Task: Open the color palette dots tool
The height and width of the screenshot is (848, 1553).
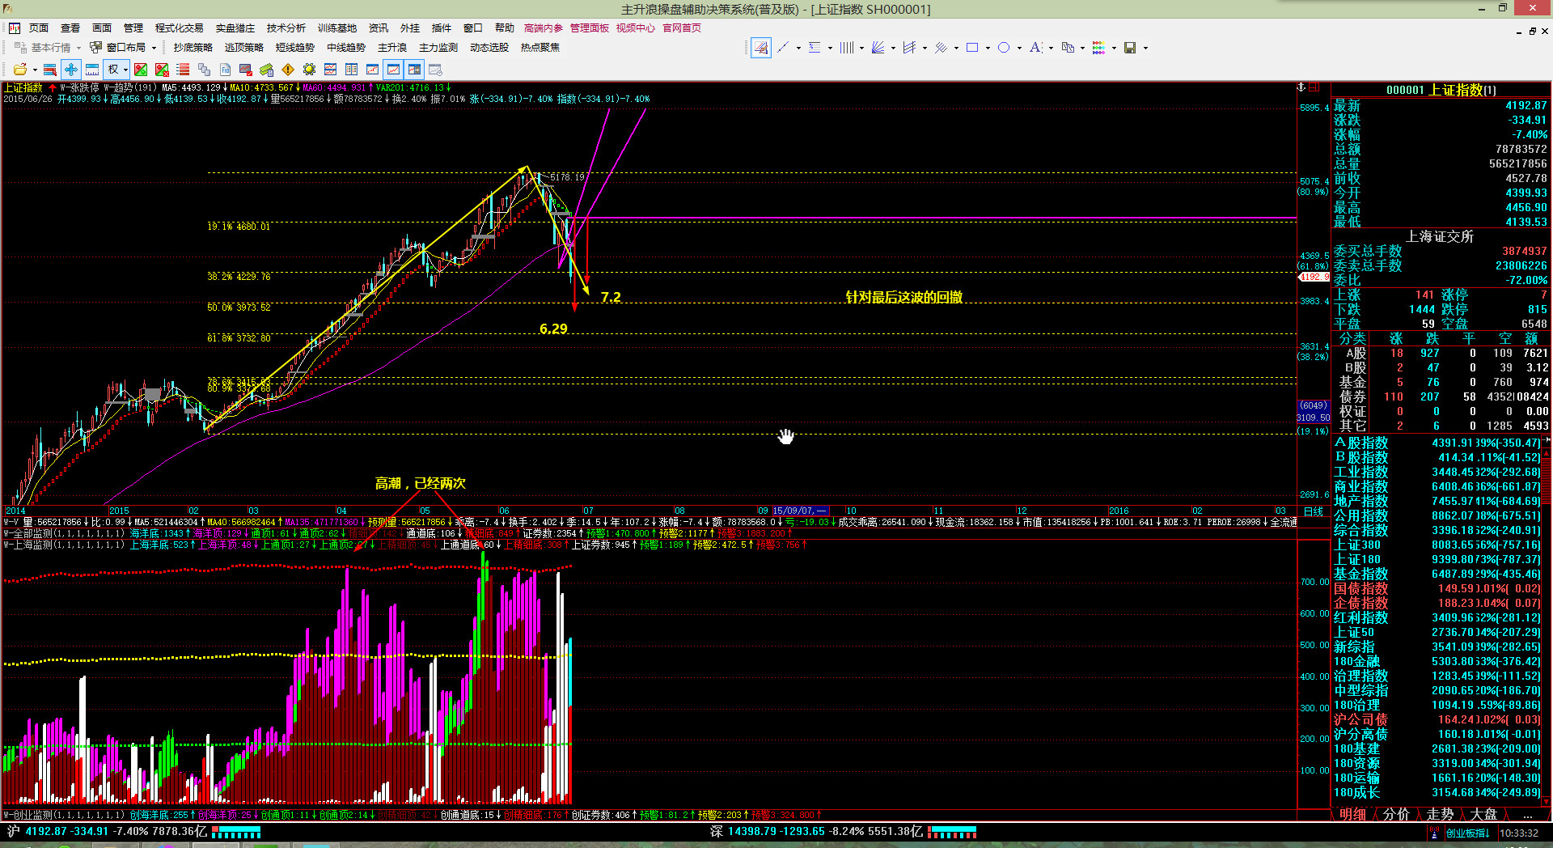Action: pos(1098,48)
